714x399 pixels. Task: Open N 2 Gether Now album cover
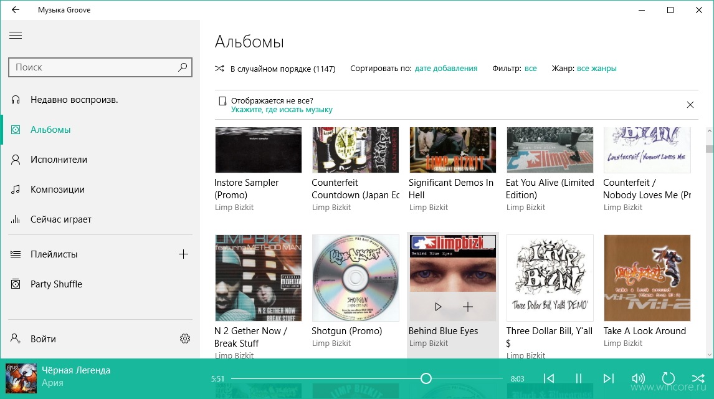click(x=258, y=278)
